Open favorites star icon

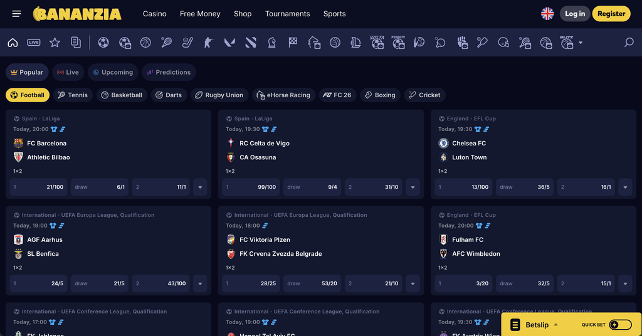(55, 43)
